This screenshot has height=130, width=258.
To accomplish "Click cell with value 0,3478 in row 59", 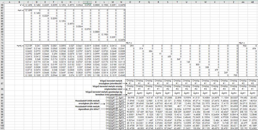I will pyautogui.click(x=121, y=5).
